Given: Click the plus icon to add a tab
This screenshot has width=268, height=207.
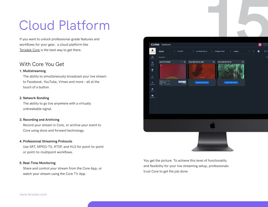Looking at the screenshot, I should 253,51.
